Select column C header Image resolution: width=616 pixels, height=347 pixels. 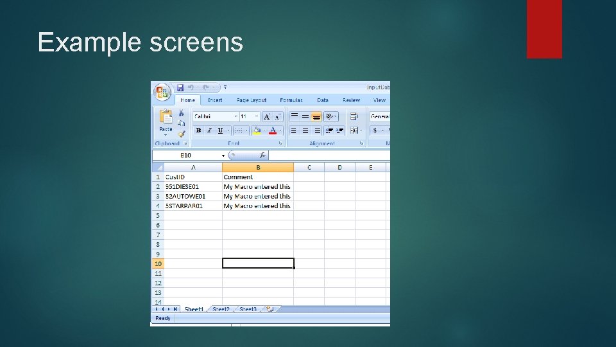309,168
